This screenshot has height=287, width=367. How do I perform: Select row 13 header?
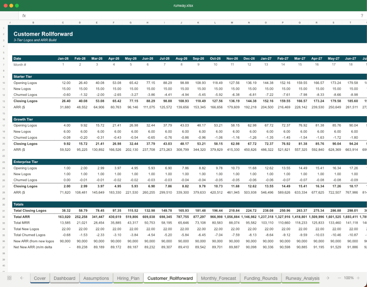coord(4,101)
